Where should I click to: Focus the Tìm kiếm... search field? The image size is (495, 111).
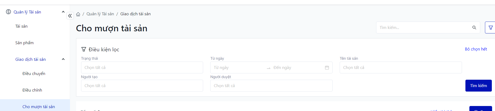[424, 28]
